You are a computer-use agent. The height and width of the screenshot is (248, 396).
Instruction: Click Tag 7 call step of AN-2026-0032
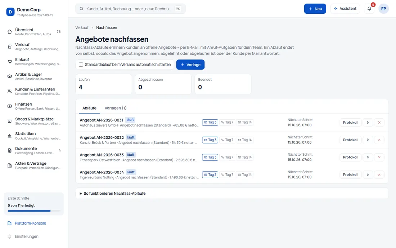[x=227, y=140]
